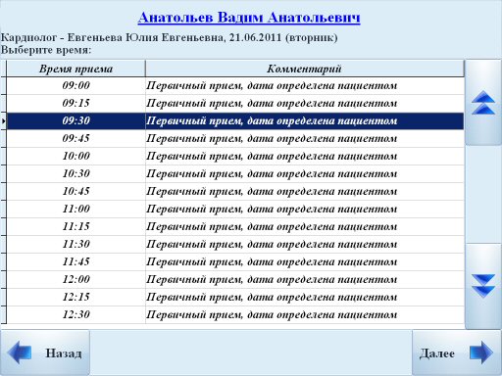Select the 12:30 appointment time
The width and height of the screenshot is (502, 376).
click(x=75, y=314)
